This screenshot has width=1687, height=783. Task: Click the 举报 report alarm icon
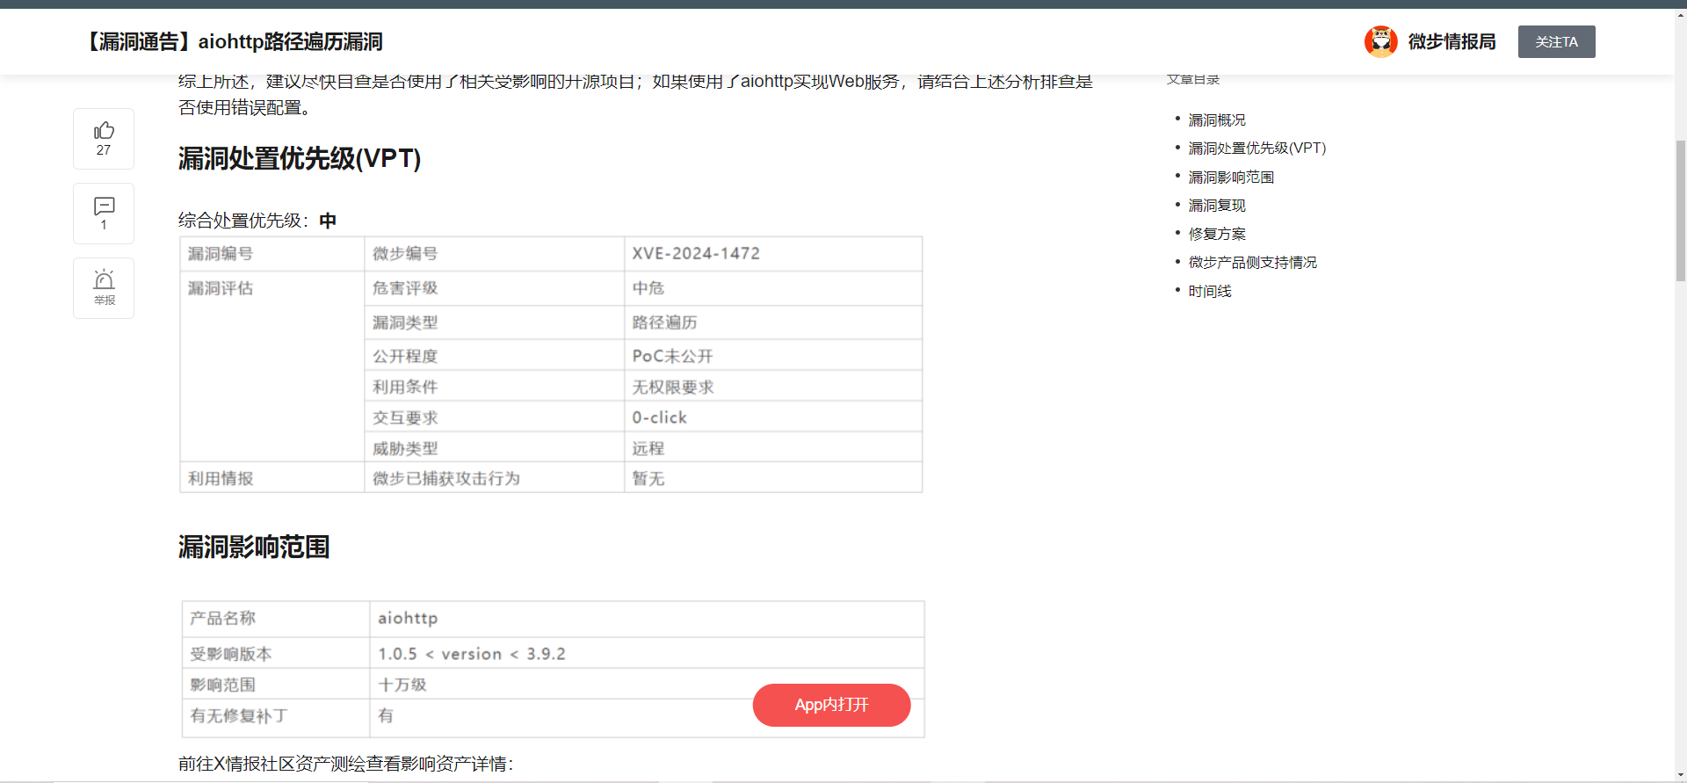click(104, 280)
